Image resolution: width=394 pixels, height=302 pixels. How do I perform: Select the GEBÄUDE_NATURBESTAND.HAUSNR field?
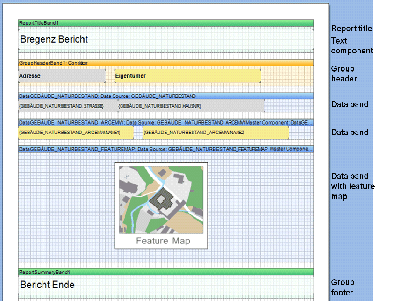coord(191,106)
